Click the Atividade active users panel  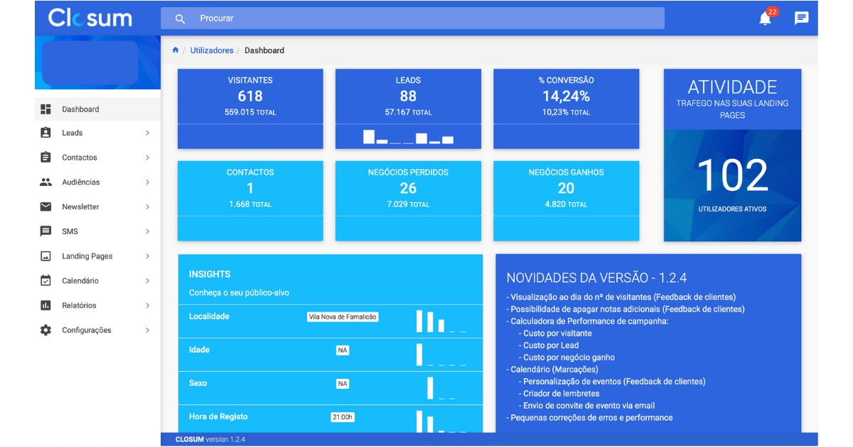(732, 155)
